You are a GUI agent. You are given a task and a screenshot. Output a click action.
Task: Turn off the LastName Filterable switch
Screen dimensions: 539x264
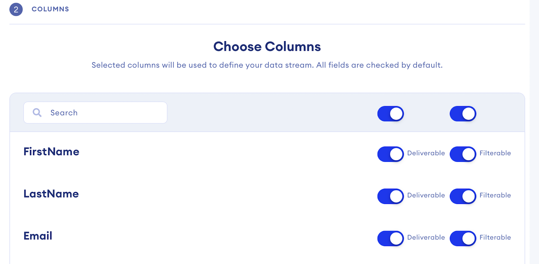point(463,196)
